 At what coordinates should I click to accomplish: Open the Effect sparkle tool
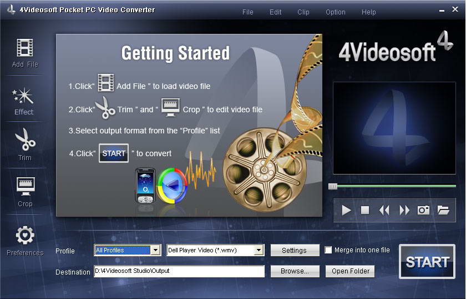pos(23,96)
